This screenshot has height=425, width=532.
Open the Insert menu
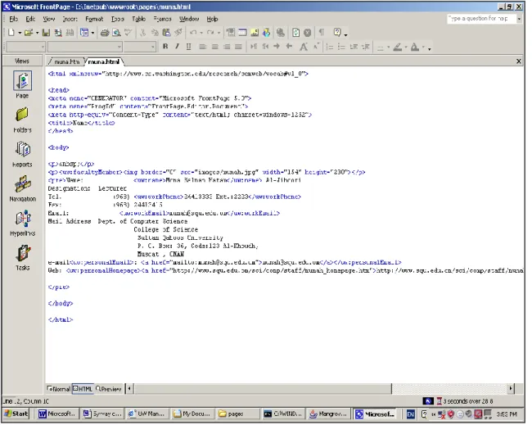pos(70,19)
